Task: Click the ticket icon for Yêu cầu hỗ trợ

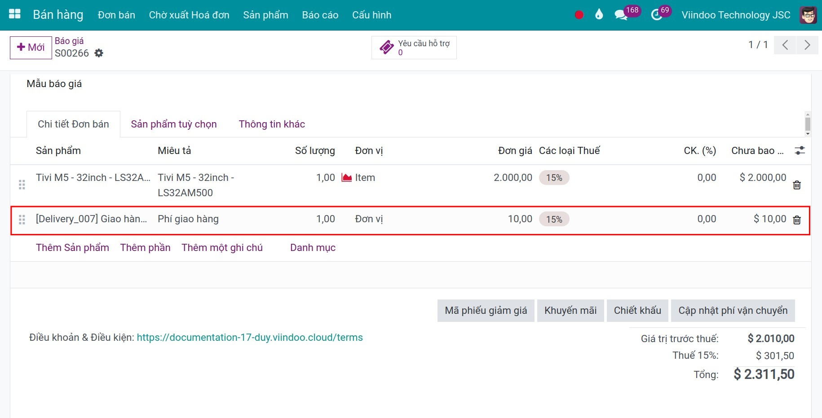Action: point(387,47)
